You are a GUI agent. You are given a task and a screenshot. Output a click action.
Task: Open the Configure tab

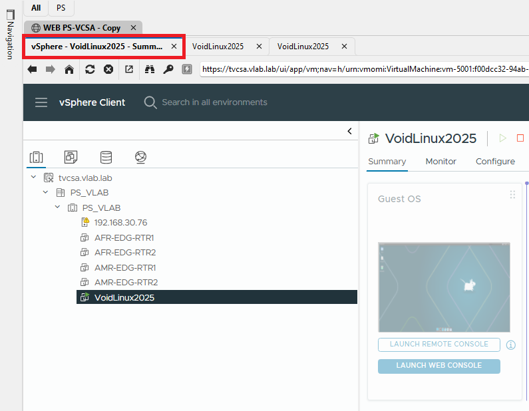pos(495,162)
